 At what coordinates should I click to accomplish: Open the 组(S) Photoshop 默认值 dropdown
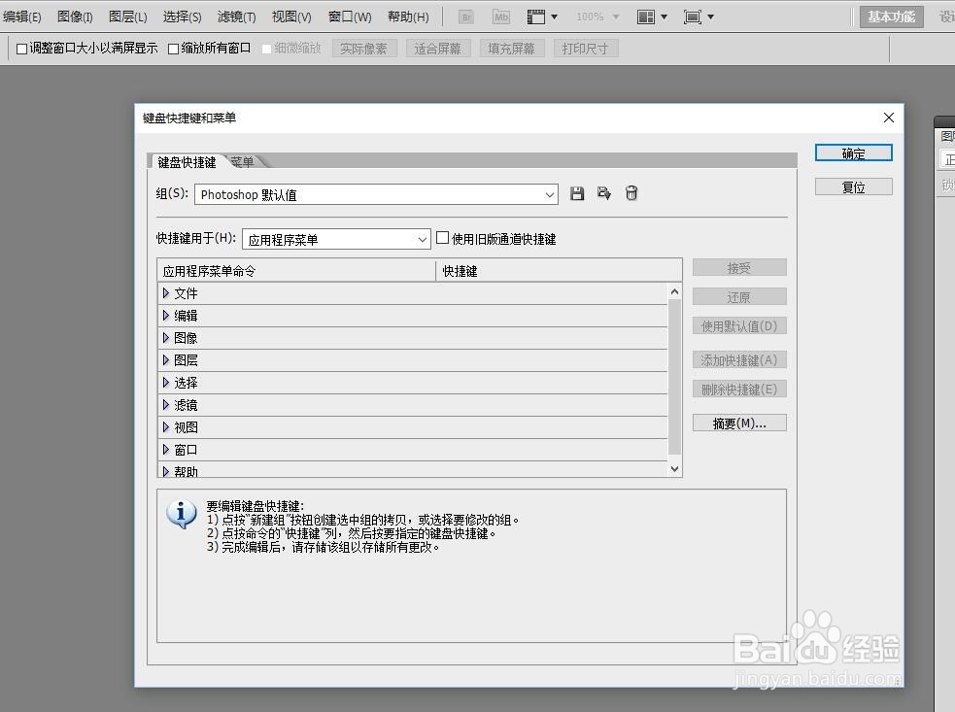pos(549,194)
